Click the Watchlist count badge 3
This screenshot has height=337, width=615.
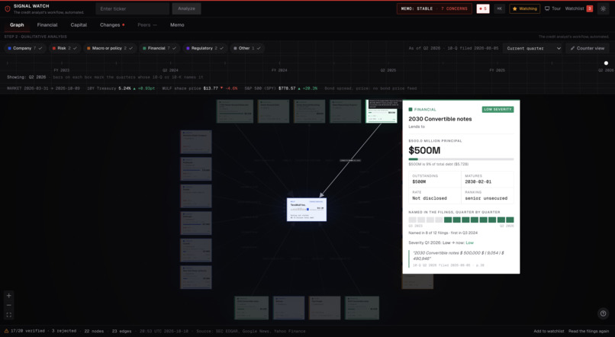[x=590, y=8]
